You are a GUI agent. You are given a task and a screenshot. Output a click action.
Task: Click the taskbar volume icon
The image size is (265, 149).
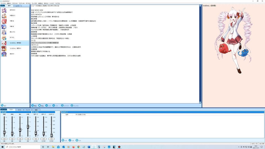point(249,147)
